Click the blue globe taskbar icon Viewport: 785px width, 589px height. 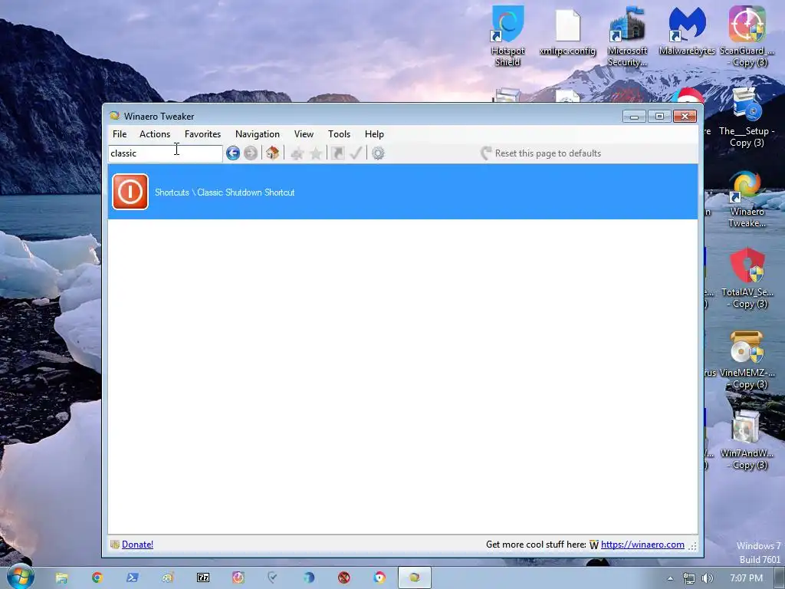pos(309,578)
